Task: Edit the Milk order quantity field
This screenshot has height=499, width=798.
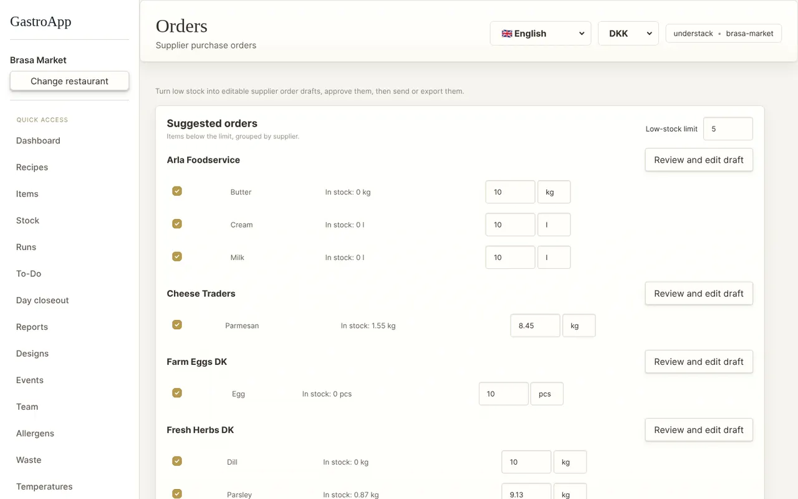Action: coord(510,257)
